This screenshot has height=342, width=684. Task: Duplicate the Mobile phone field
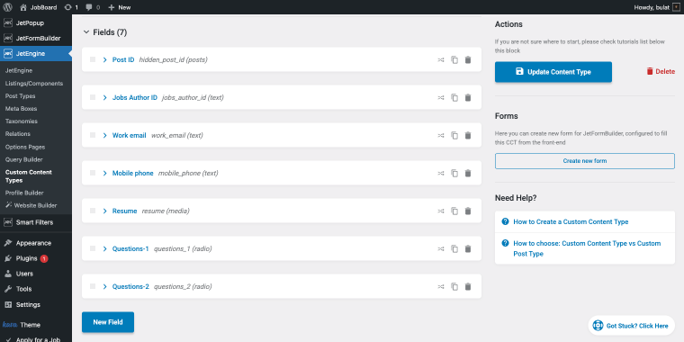tap(454, 173)
